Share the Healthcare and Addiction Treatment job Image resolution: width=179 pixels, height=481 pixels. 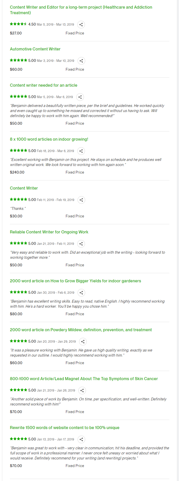81,25
